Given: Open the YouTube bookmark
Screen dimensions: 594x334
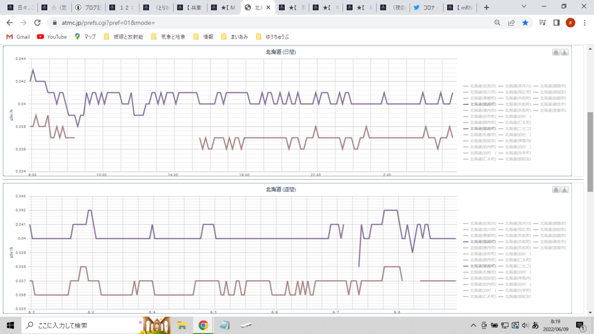Looking at the screenshot, I should pyautogui.click(x=52, y=37).
